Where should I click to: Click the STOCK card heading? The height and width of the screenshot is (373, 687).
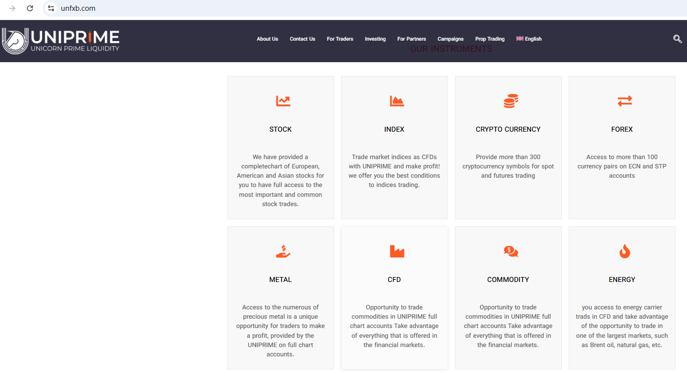click(x=281, y=129)
